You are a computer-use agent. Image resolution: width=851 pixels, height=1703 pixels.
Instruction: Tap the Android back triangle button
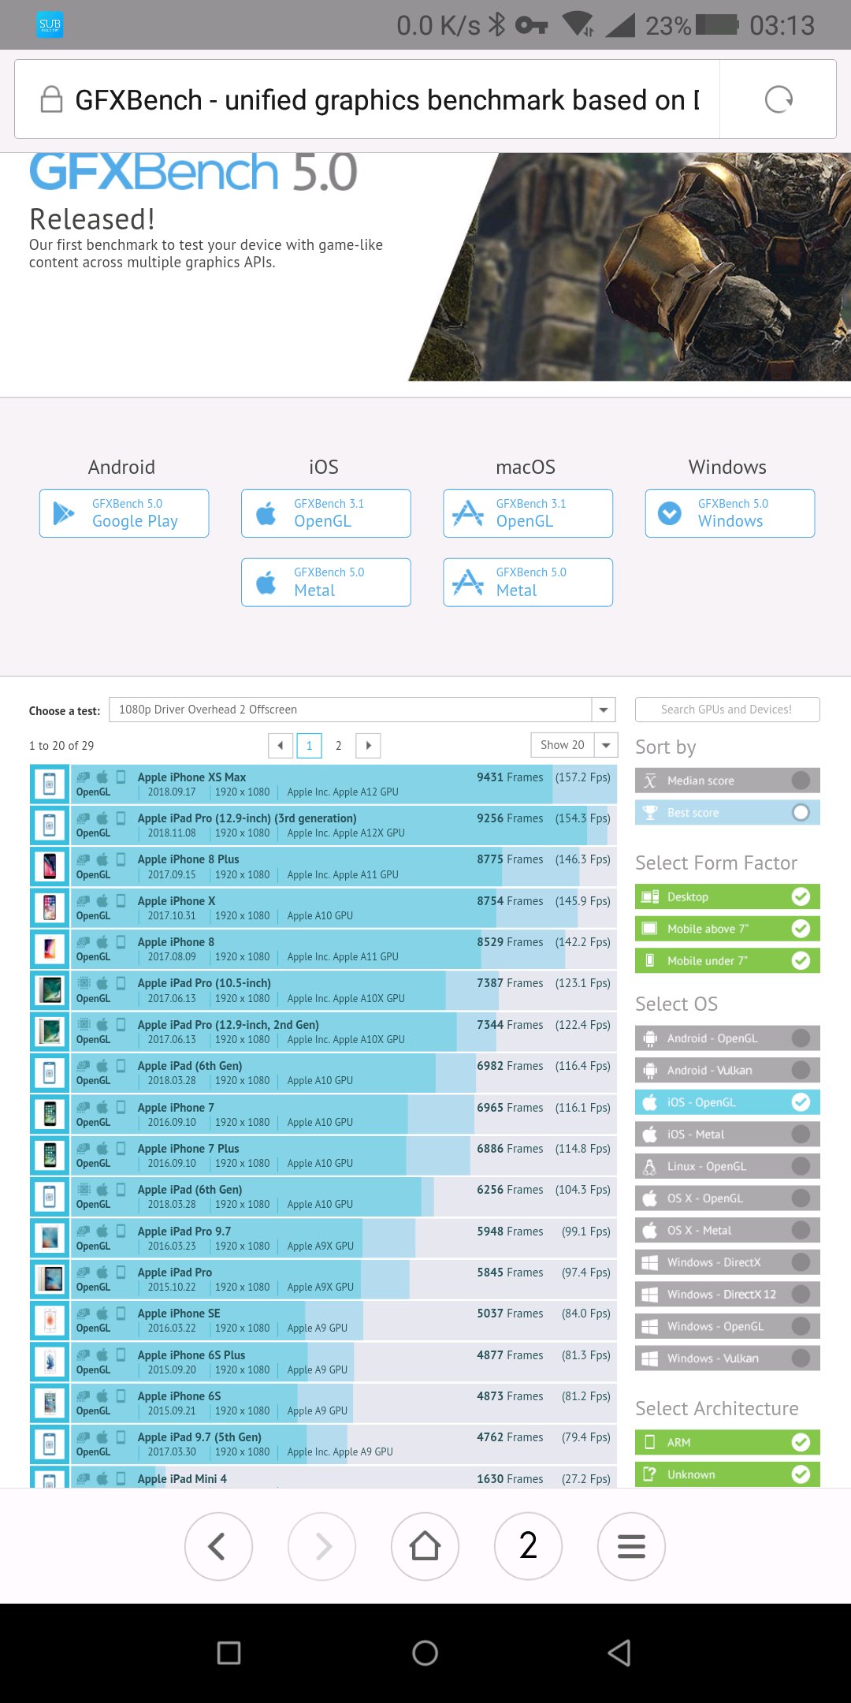pyautogui.click(x=619, y=1653)
